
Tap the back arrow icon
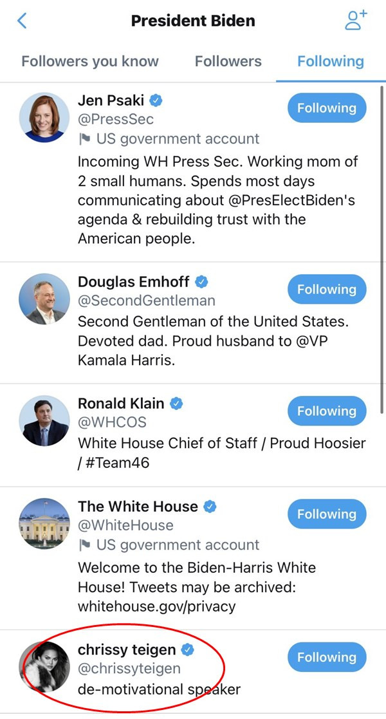tap(22, 21)
